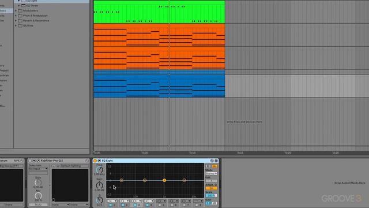Disable EQ Eight band 1 activator
The image size is (369, 208).
coord(111,205)
